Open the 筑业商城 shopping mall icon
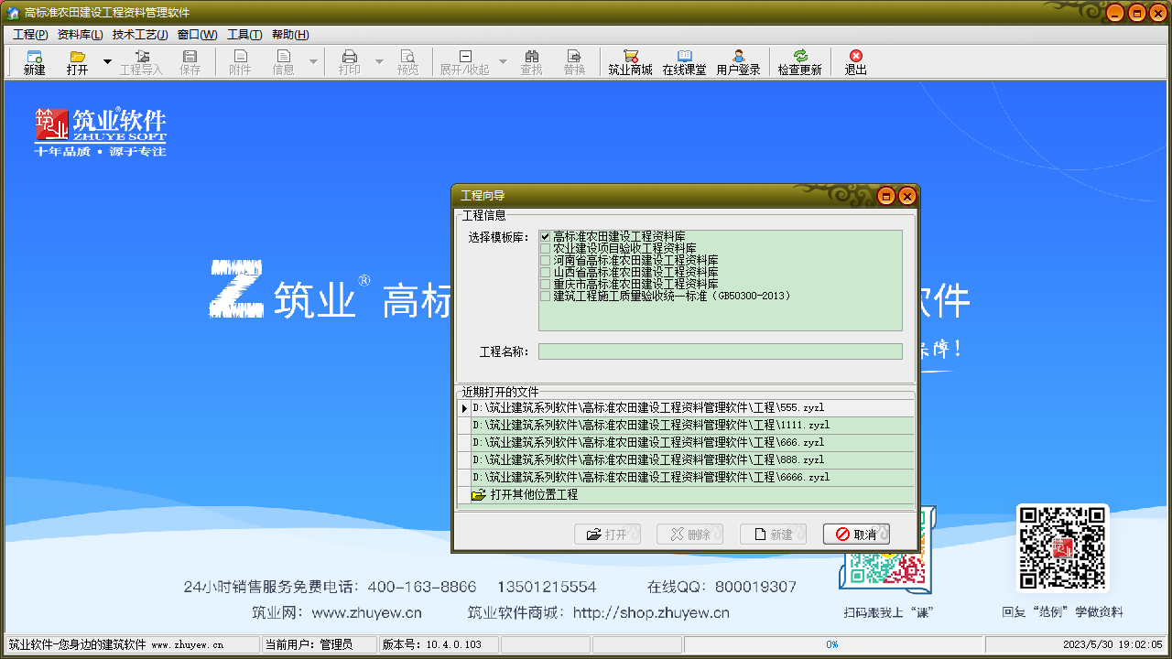Screen dimensions: 1172x659 point(630,61)
